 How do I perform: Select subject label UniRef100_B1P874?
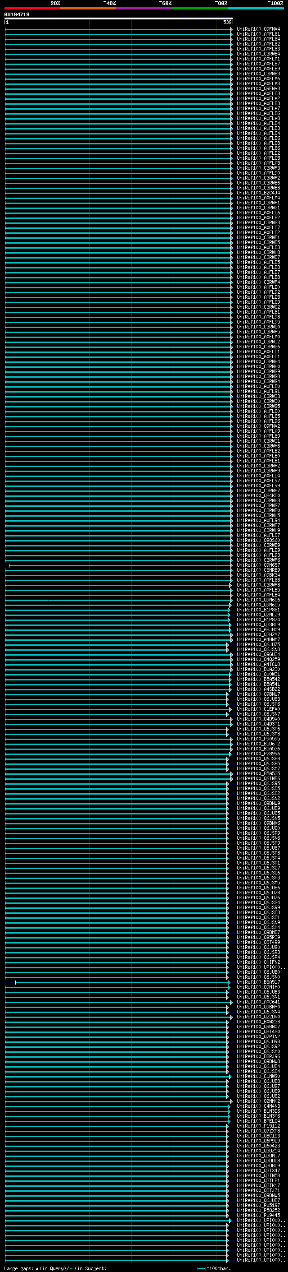point(258,620)
